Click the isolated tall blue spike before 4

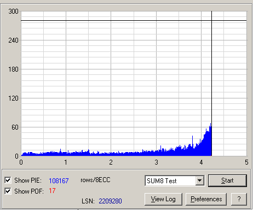coord(192,141)
